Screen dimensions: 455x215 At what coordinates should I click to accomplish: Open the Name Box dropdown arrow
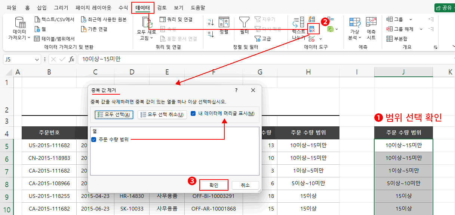point(37,59)
